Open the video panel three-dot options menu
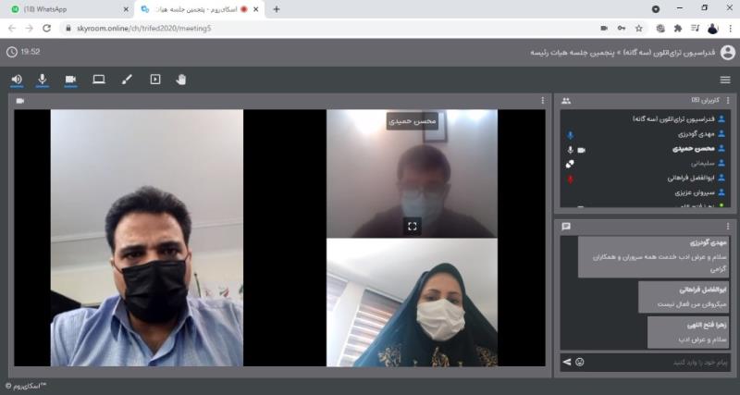The image size is (740, 395). [x=543, y=101]
